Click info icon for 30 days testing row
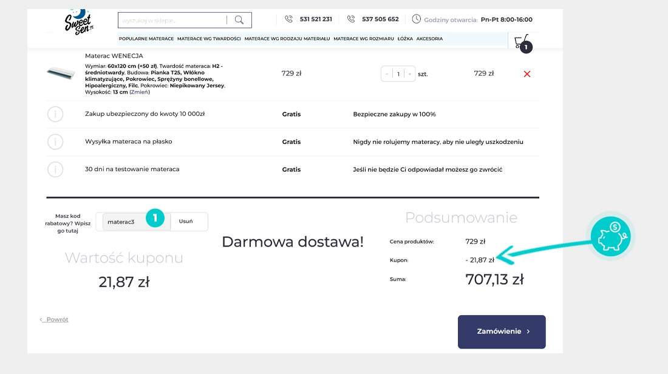 pyautogui.click(x=55, y=169)
